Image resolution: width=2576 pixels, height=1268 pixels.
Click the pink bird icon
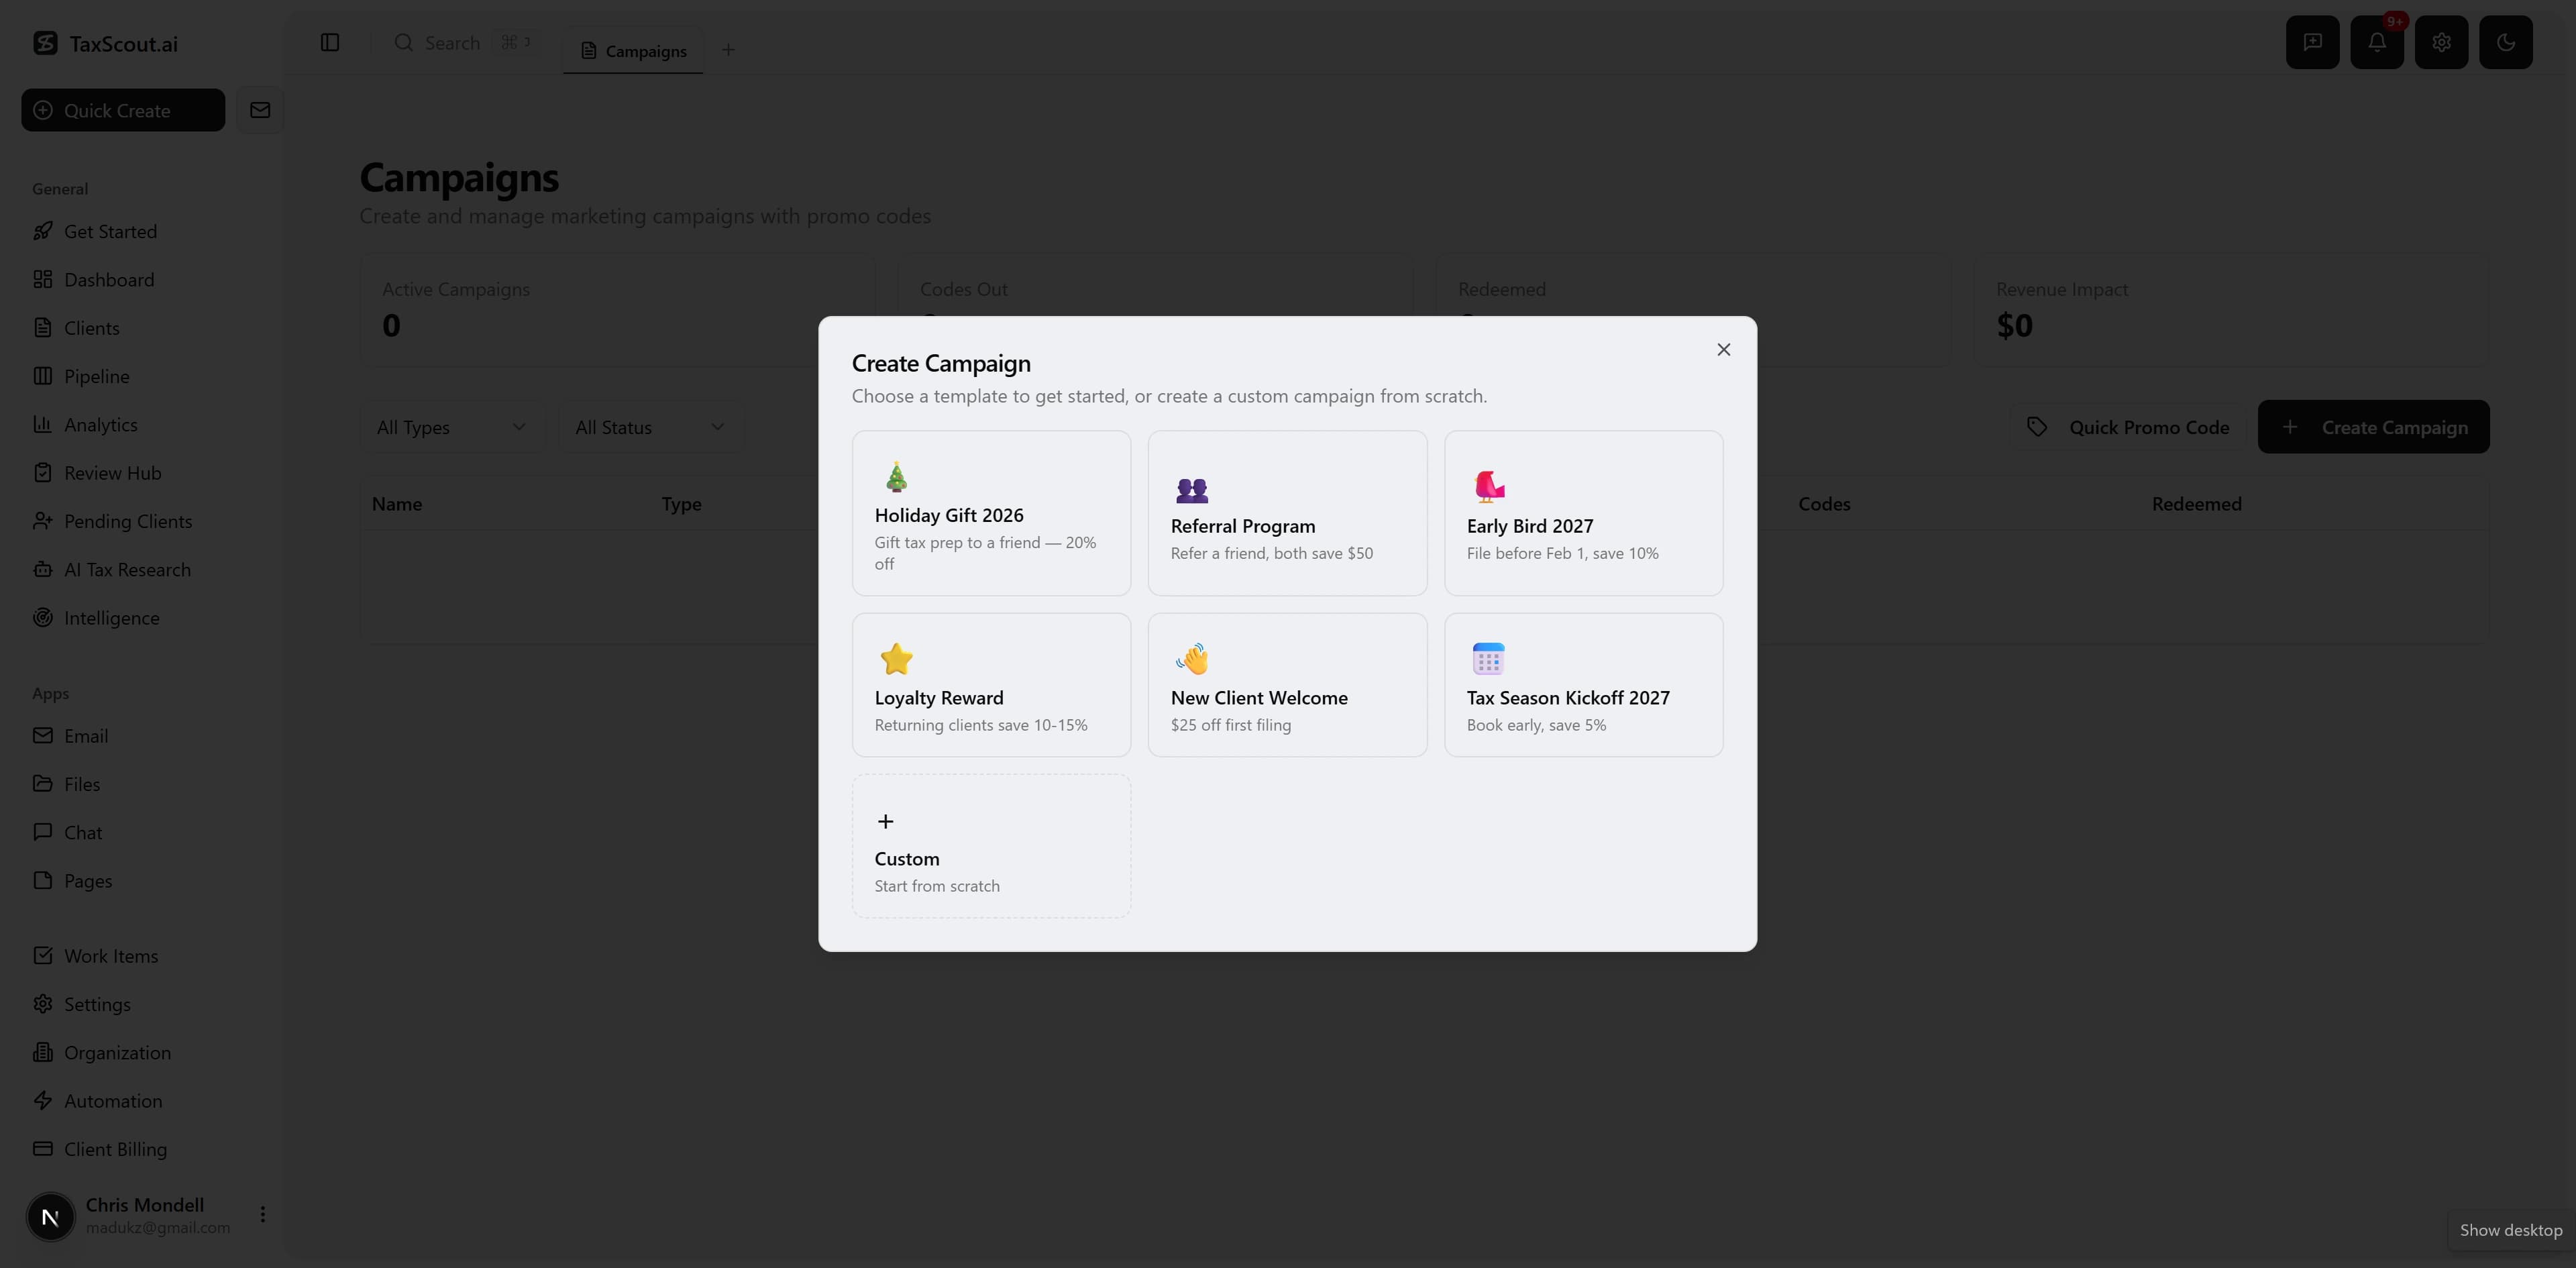click(1488, 487)
